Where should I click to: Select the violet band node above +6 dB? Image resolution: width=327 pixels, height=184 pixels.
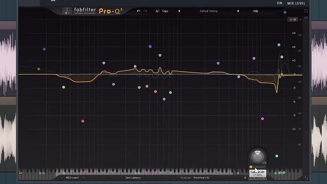coord(150,47)
